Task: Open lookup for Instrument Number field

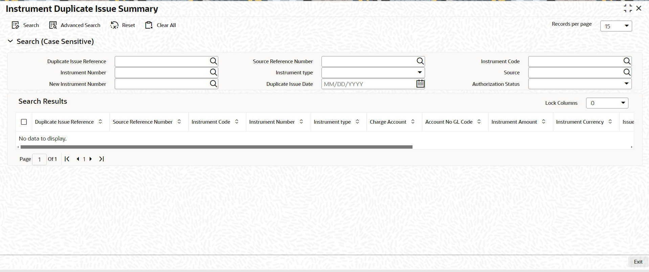Action: [214, 72]
